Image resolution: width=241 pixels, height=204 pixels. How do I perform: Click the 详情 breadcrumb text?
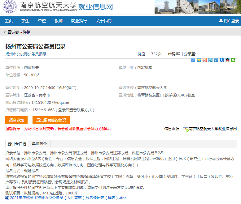27,32
